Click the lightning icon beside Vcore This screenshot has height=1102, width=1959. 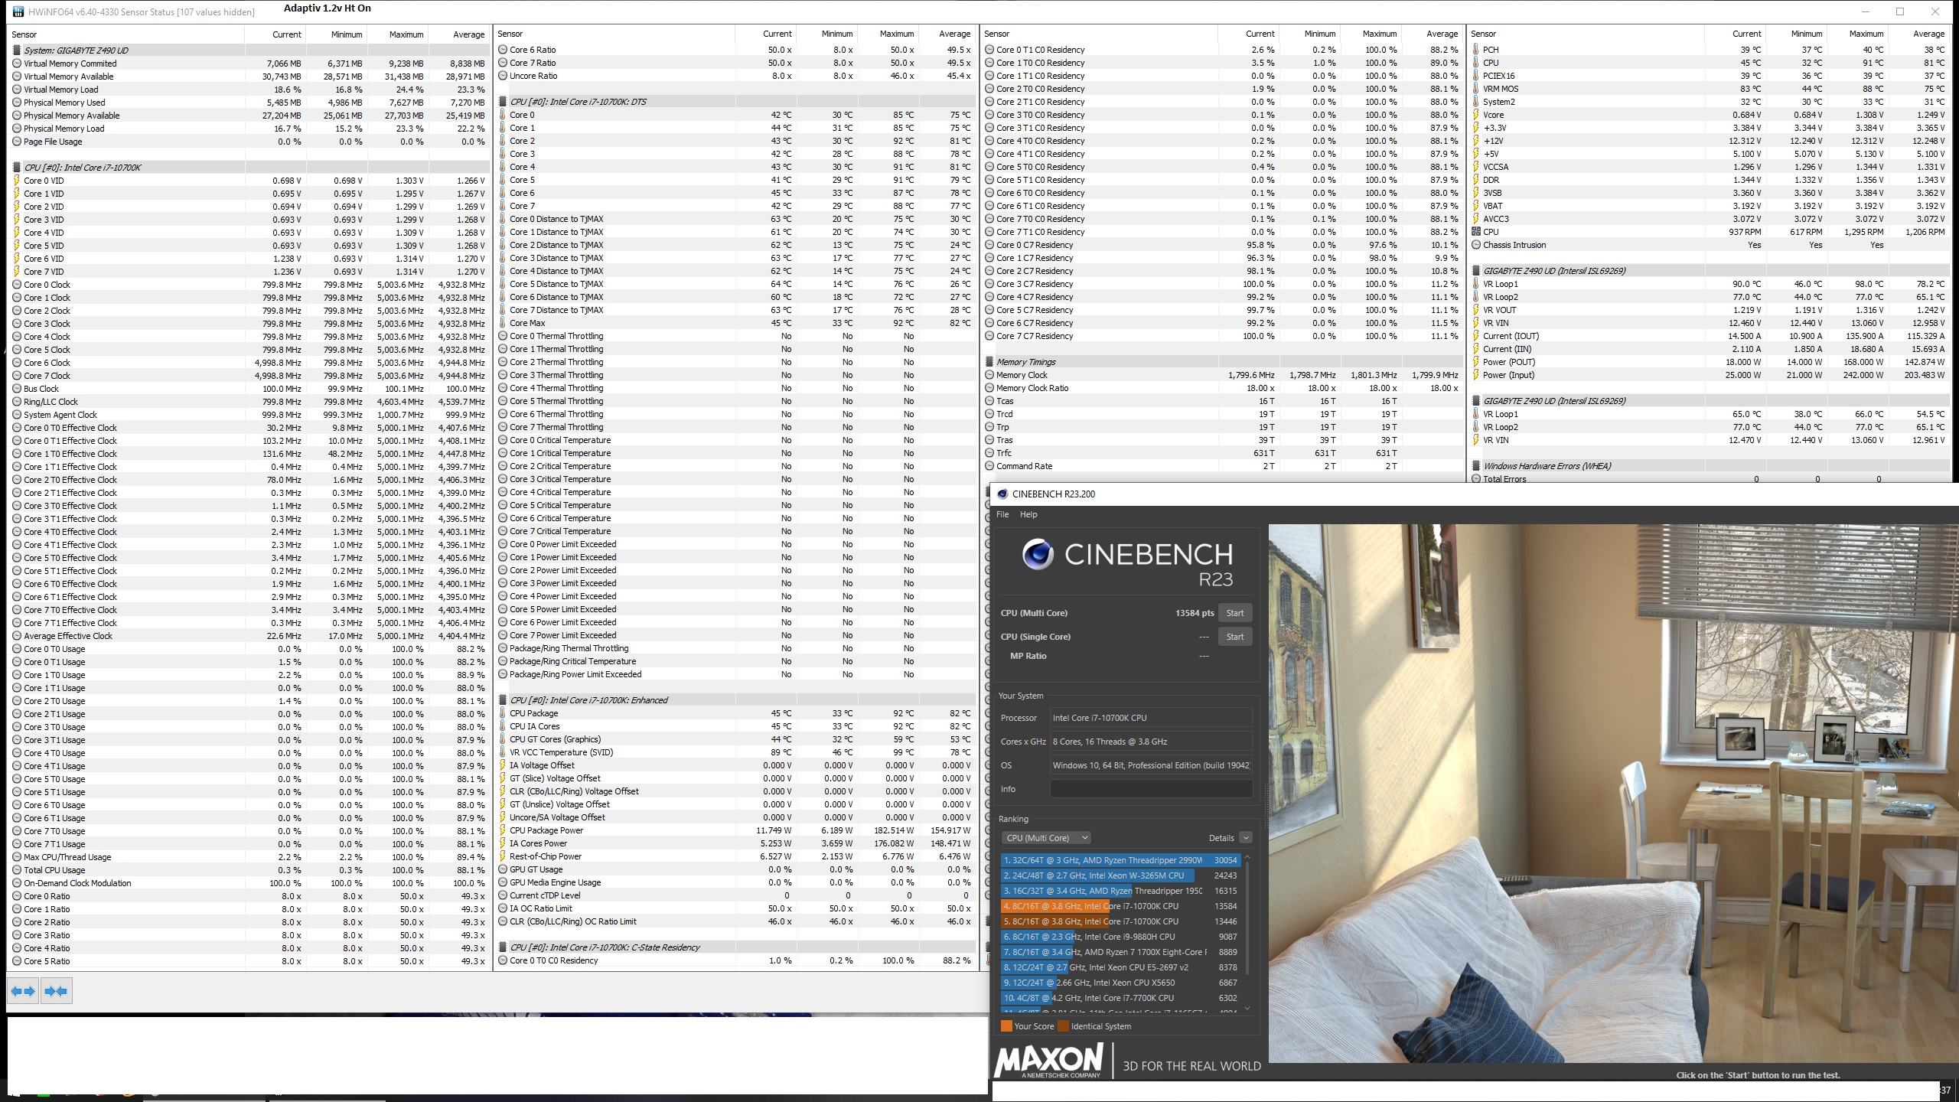tap(1476, 115)
